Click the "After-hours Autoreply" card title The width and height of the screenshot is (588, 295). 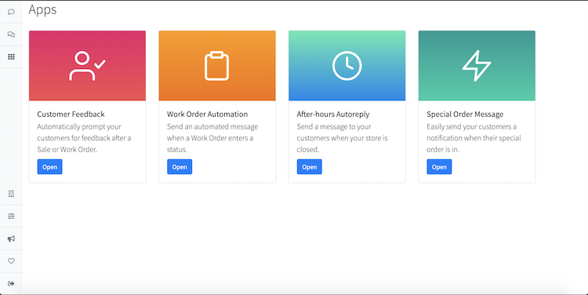[x=333, y=114]
